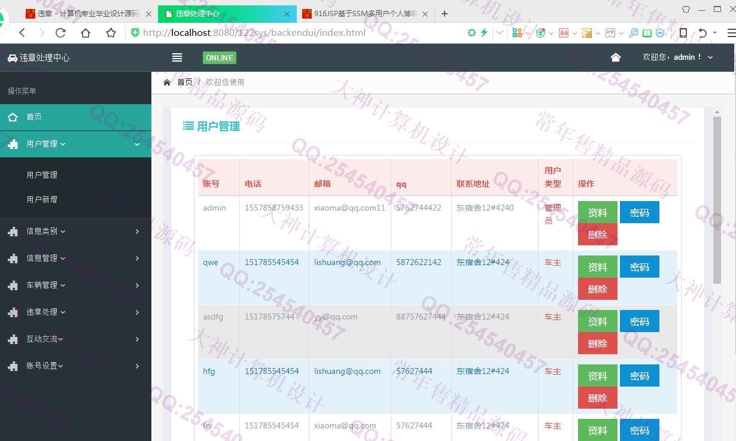The image size is (736, 441).
Task: Click the green shield site security icon
Action: [x=135, y=32]
